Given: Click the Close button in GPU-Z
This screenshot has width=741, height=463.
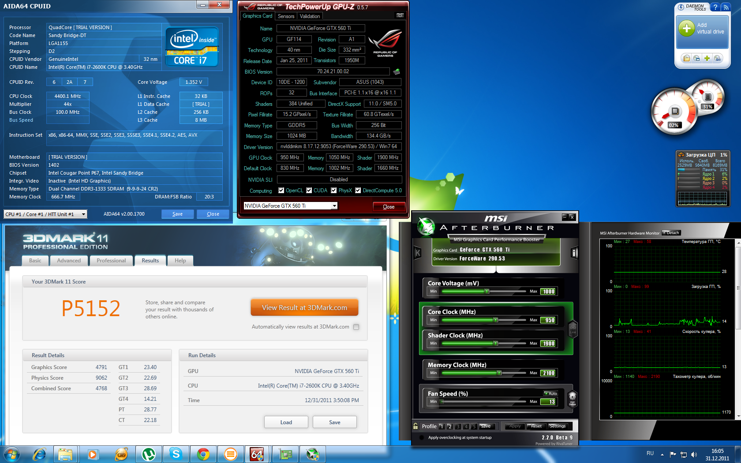Looking at the screenshot, I should coord(389,206).
